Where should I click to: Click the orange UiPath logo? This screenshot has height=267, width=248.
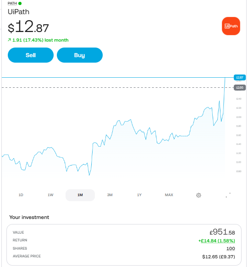coord(231,26)
